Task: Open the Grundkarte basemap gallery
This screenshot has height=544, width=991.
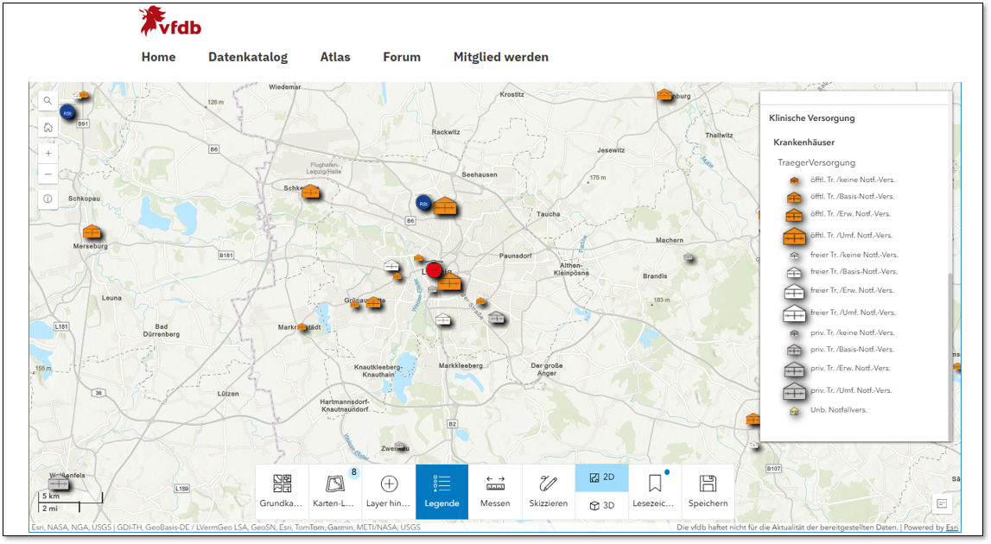Action: pyautogui.click(x=282, y=491)
